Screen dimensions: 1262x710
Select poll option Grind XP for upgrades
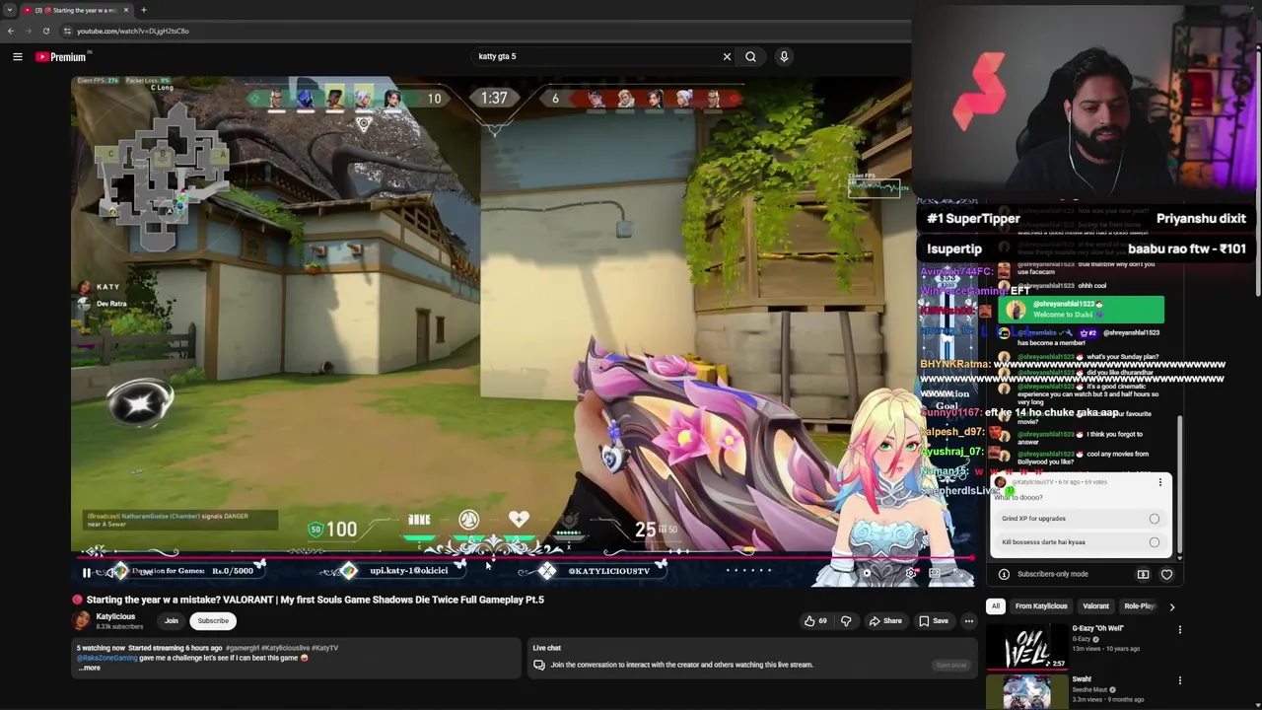(1082, 519)
